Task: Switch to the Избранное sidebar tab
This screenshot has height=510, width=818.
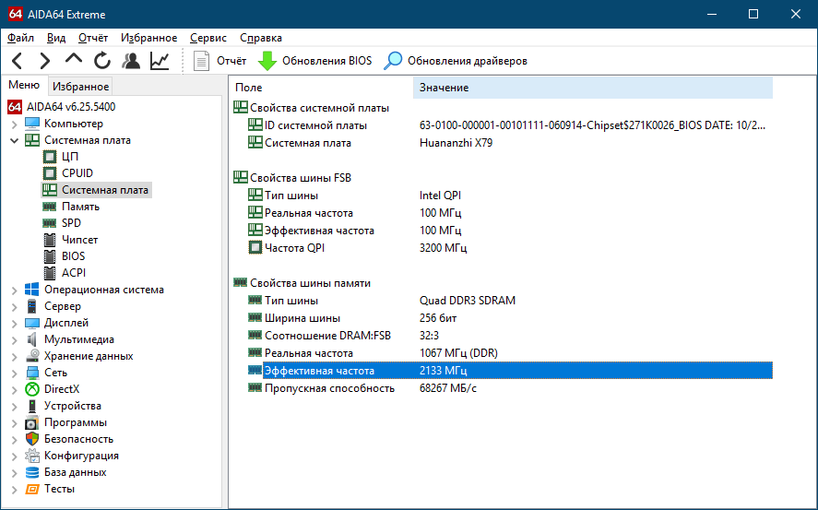Action: coord(80,87)
